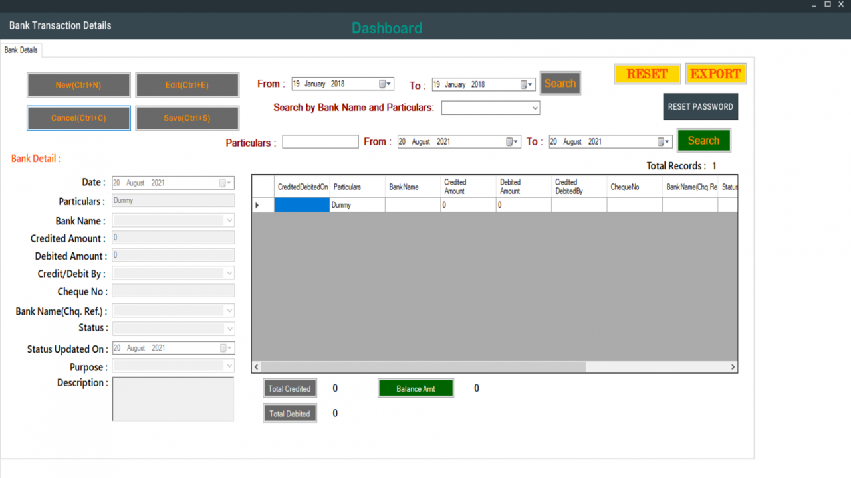Focus the Particulars search input field
The height and width of the screenshot is (478, 851).
pos(320,142)
